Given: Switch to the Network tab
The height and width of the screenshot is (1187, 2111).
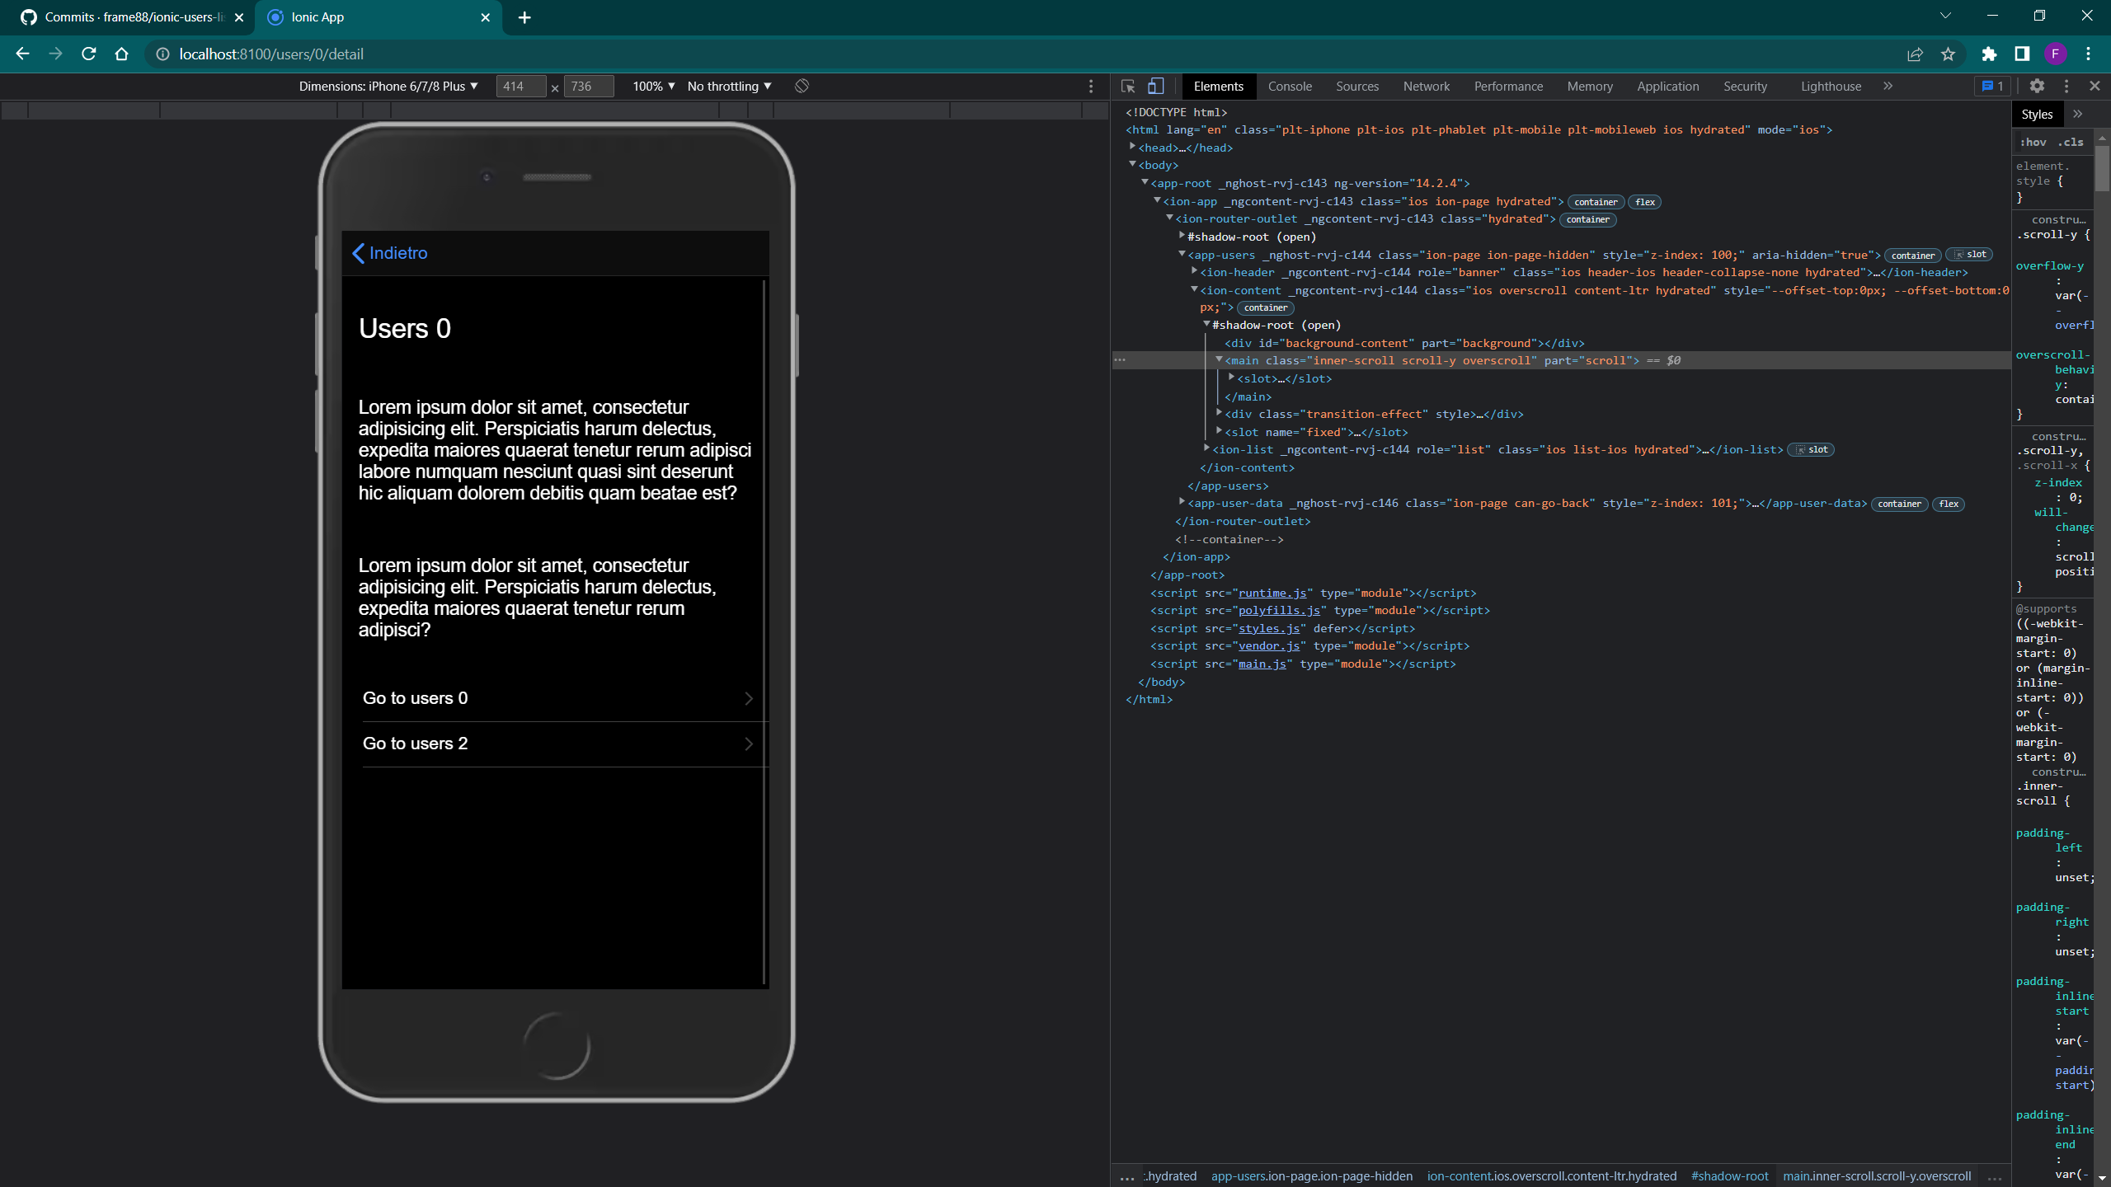Looking at the screenshot, I should (1426, 86).
